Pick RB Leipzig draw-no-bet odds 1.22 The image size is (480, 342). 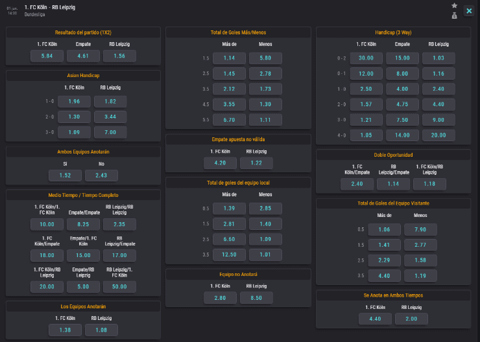coord(256,163)
